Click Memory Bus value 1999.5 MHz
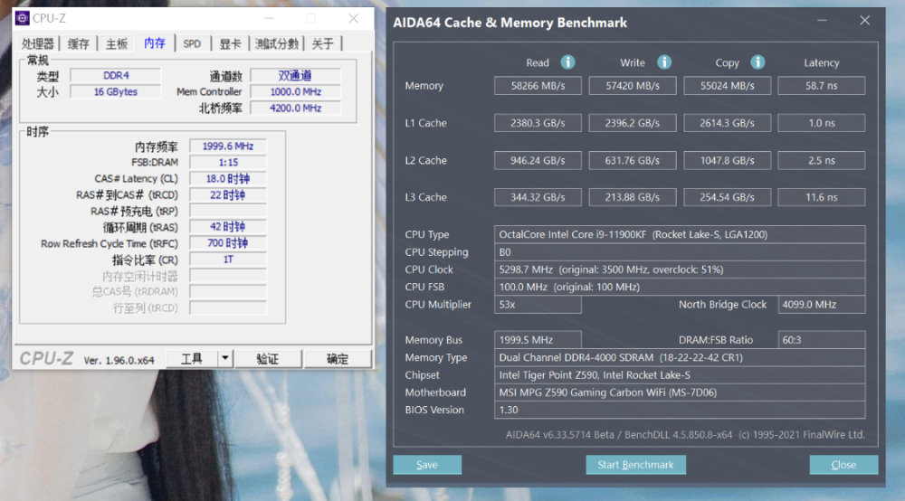This screenshot has width=905, height=501. tap(538, 339)
